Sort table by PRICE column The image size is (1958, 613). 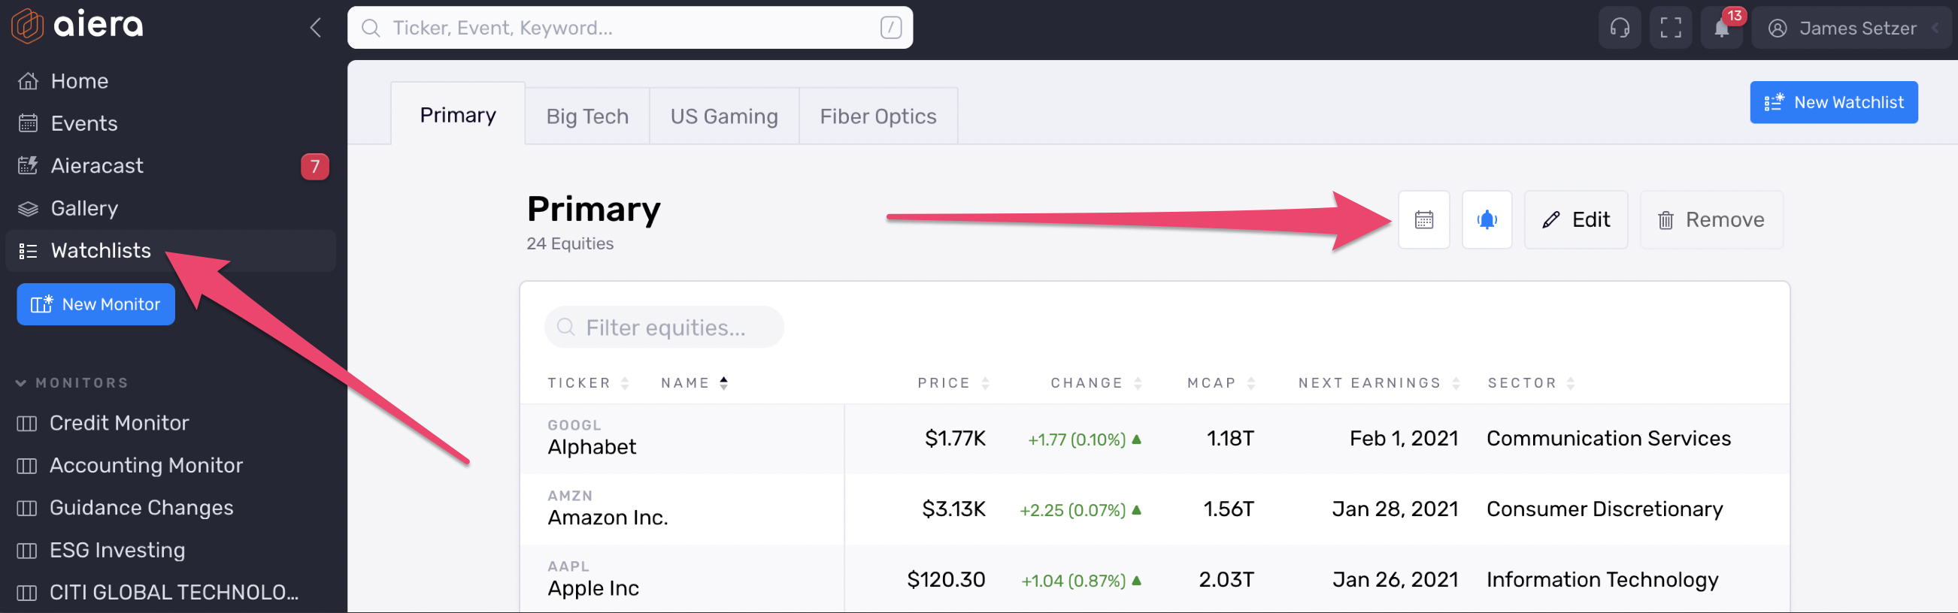pos(953,384)
